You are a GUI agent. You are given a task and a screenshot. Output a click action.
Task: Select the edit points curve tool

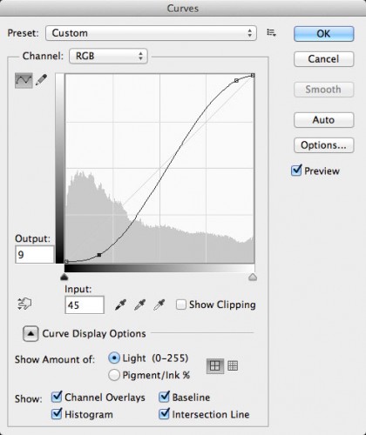click(24, 80)
